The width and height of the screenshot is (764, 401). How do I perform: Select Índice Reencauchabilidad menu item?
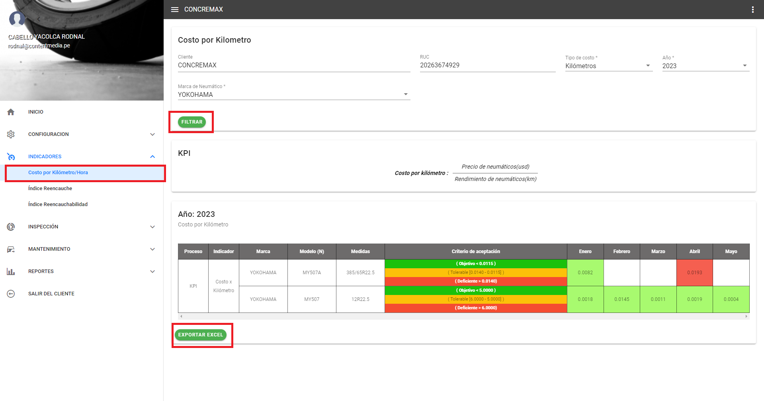click(x=58, y=204)
